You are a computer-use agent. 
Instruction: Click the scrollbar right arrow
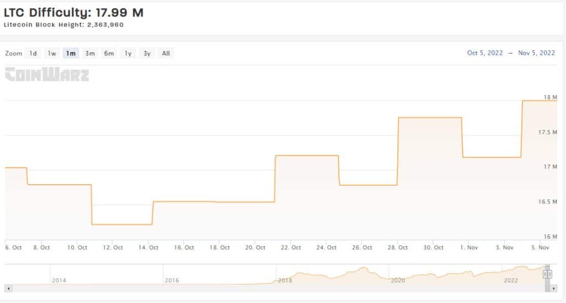pos(554,289)
